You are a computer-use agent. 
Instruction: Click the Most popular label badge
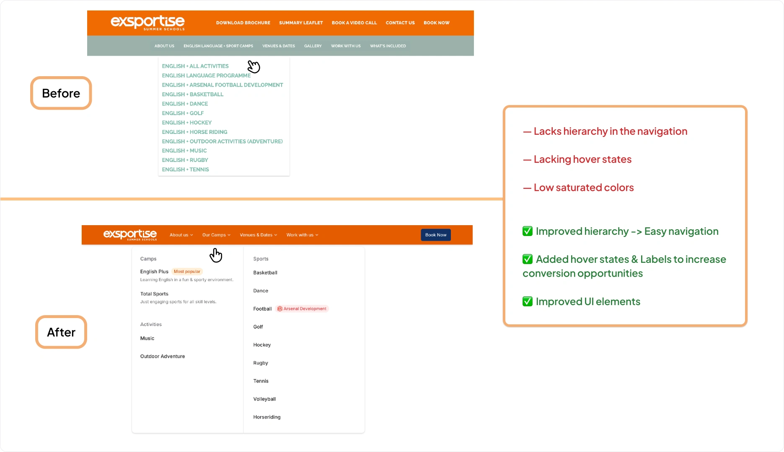[187, 272]
